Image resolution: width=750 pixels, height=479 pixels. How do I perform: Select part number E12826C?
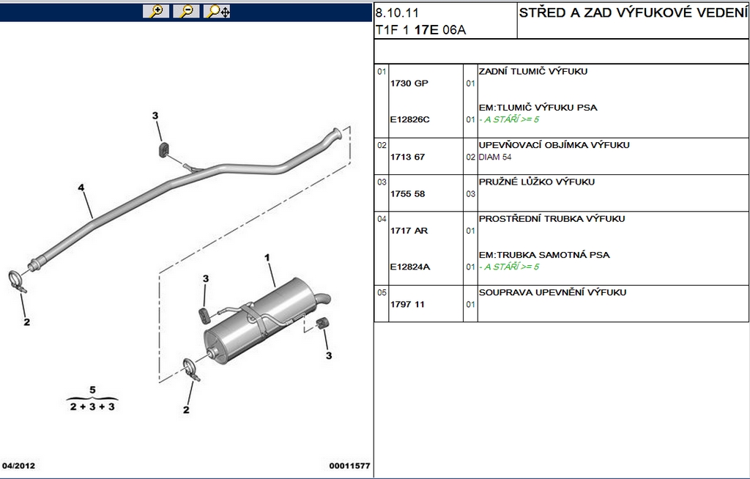(410, 119)
